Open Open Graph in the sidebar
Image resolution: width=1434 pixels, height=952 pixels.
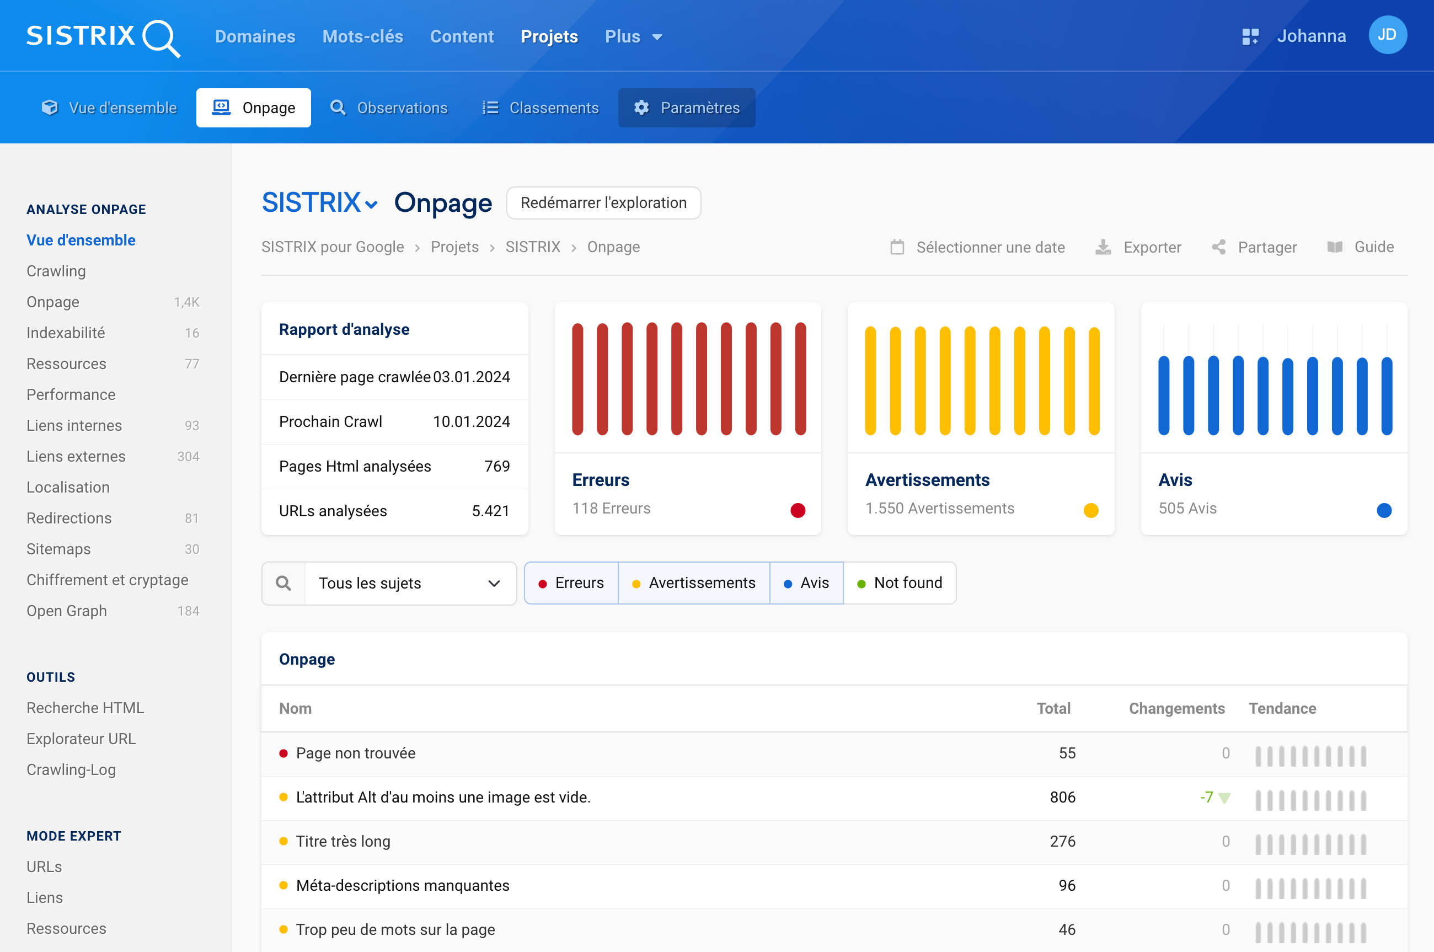point(67,611)
